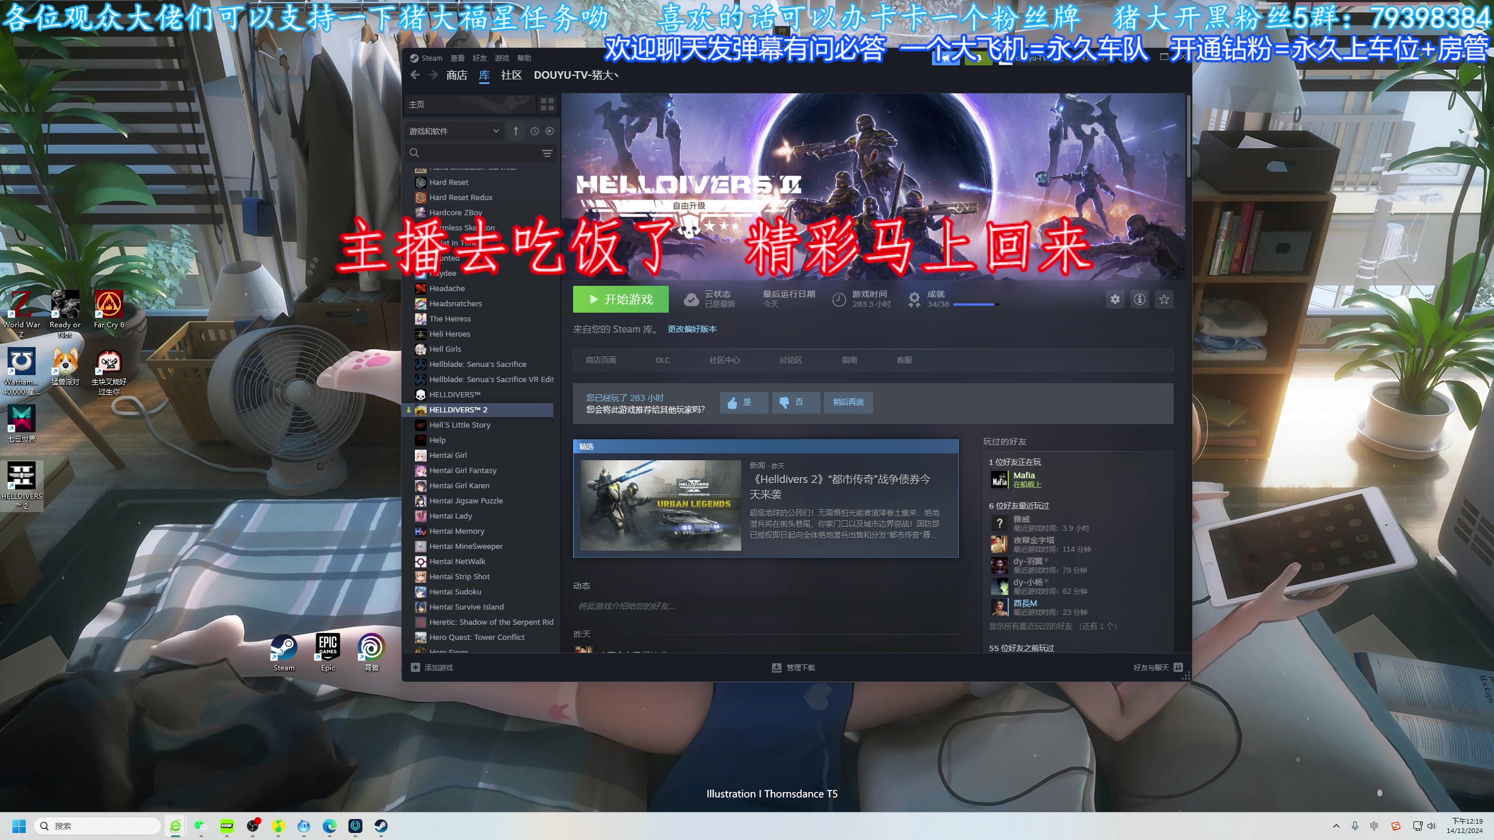Click the sort ascending arrow icon
This screenshot has width=1494, height=840.
515,131
